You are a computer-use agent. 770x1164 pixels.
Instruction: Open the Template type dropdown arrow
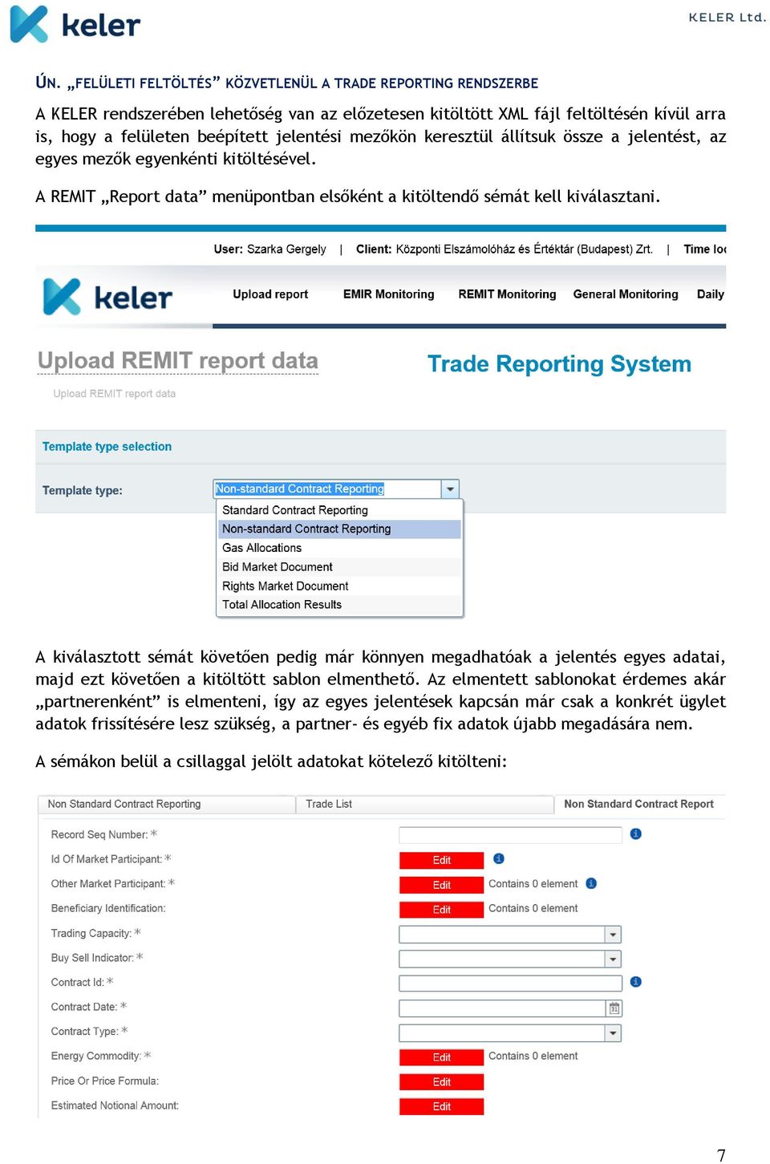(x=450, y=489)
